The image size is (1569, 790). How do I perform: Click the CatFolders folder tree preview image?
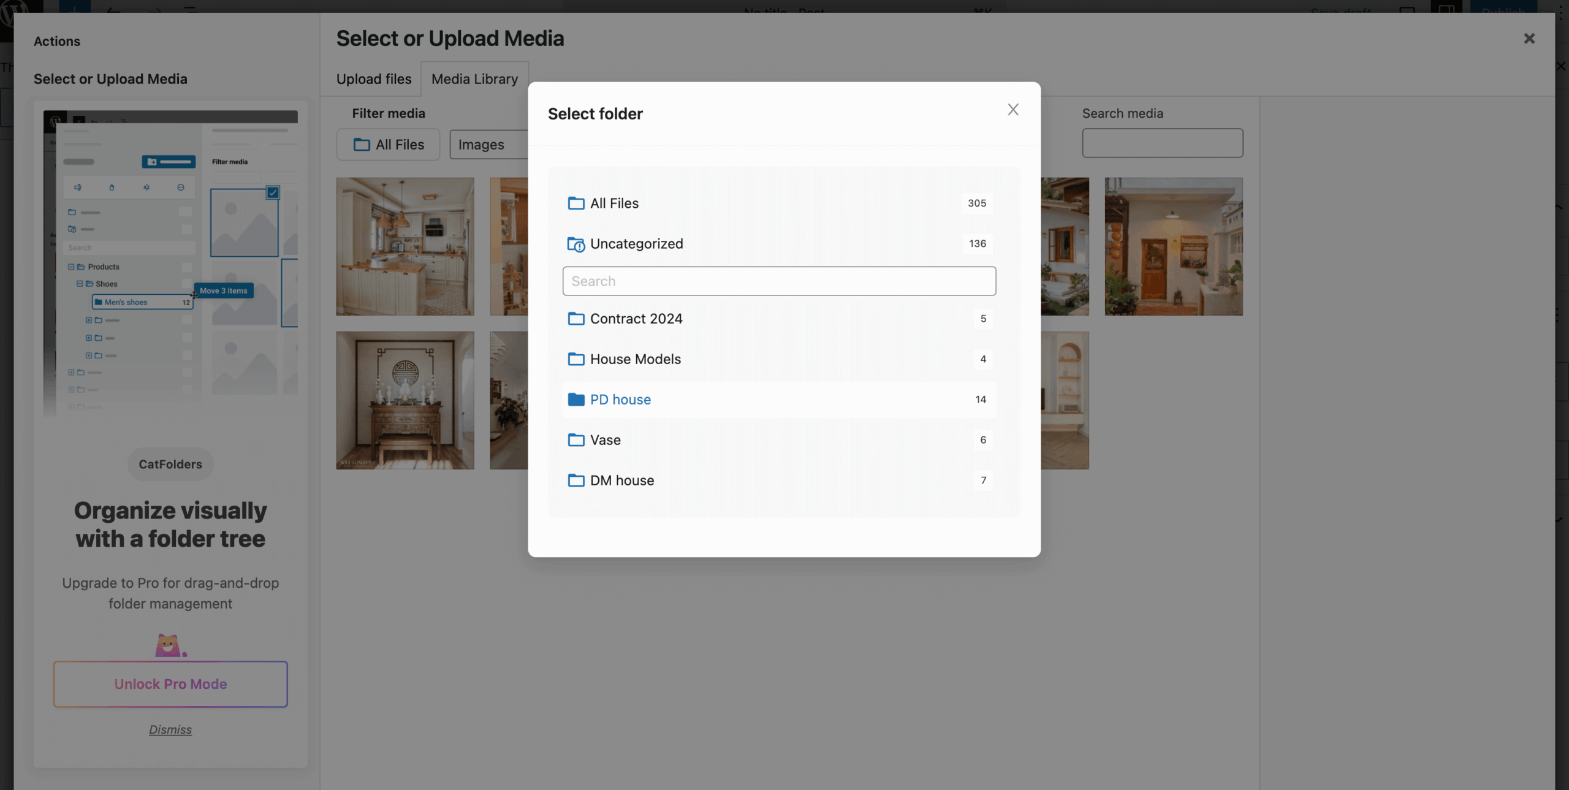coord(170,264)
